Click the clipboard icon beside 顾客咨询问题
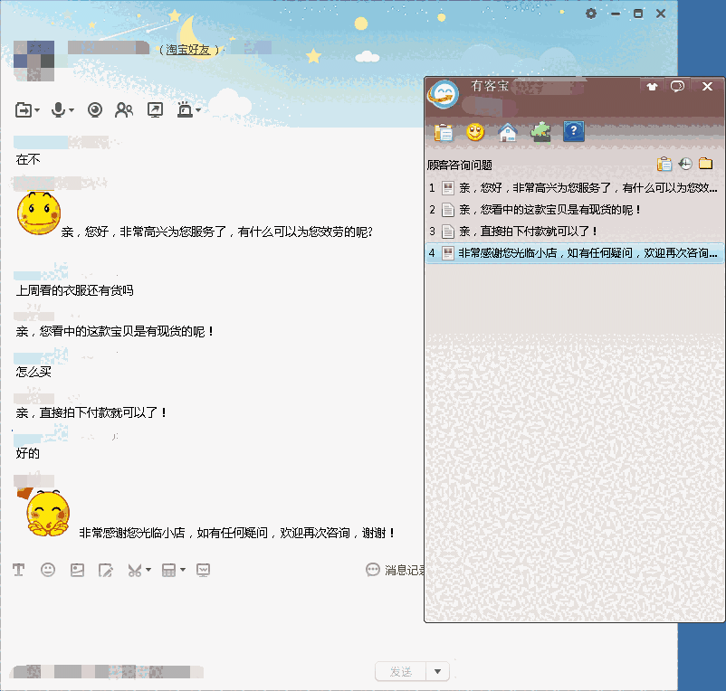 [x=664, y=165]
